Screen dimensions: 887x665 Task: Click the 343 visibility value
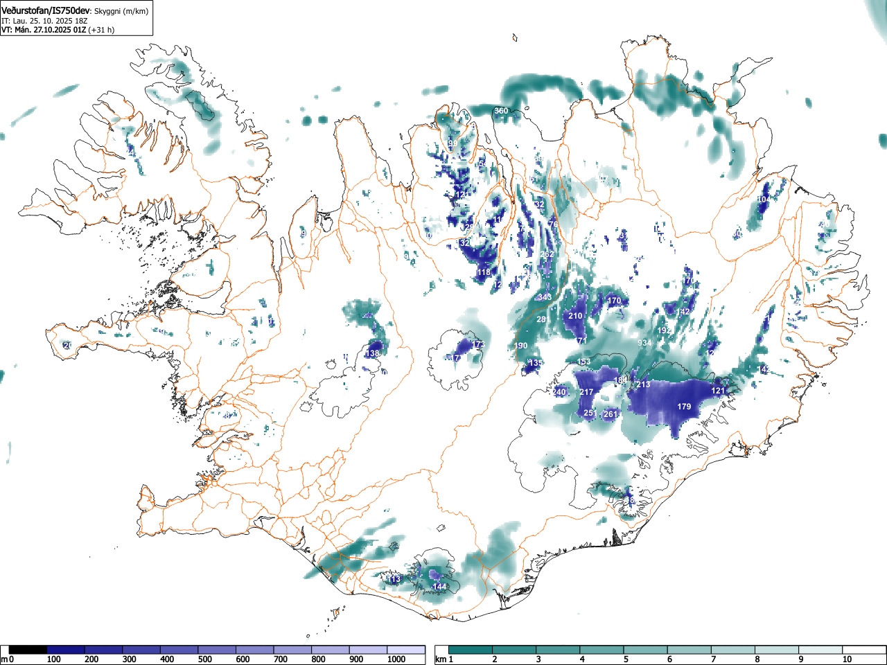point(545,297)
